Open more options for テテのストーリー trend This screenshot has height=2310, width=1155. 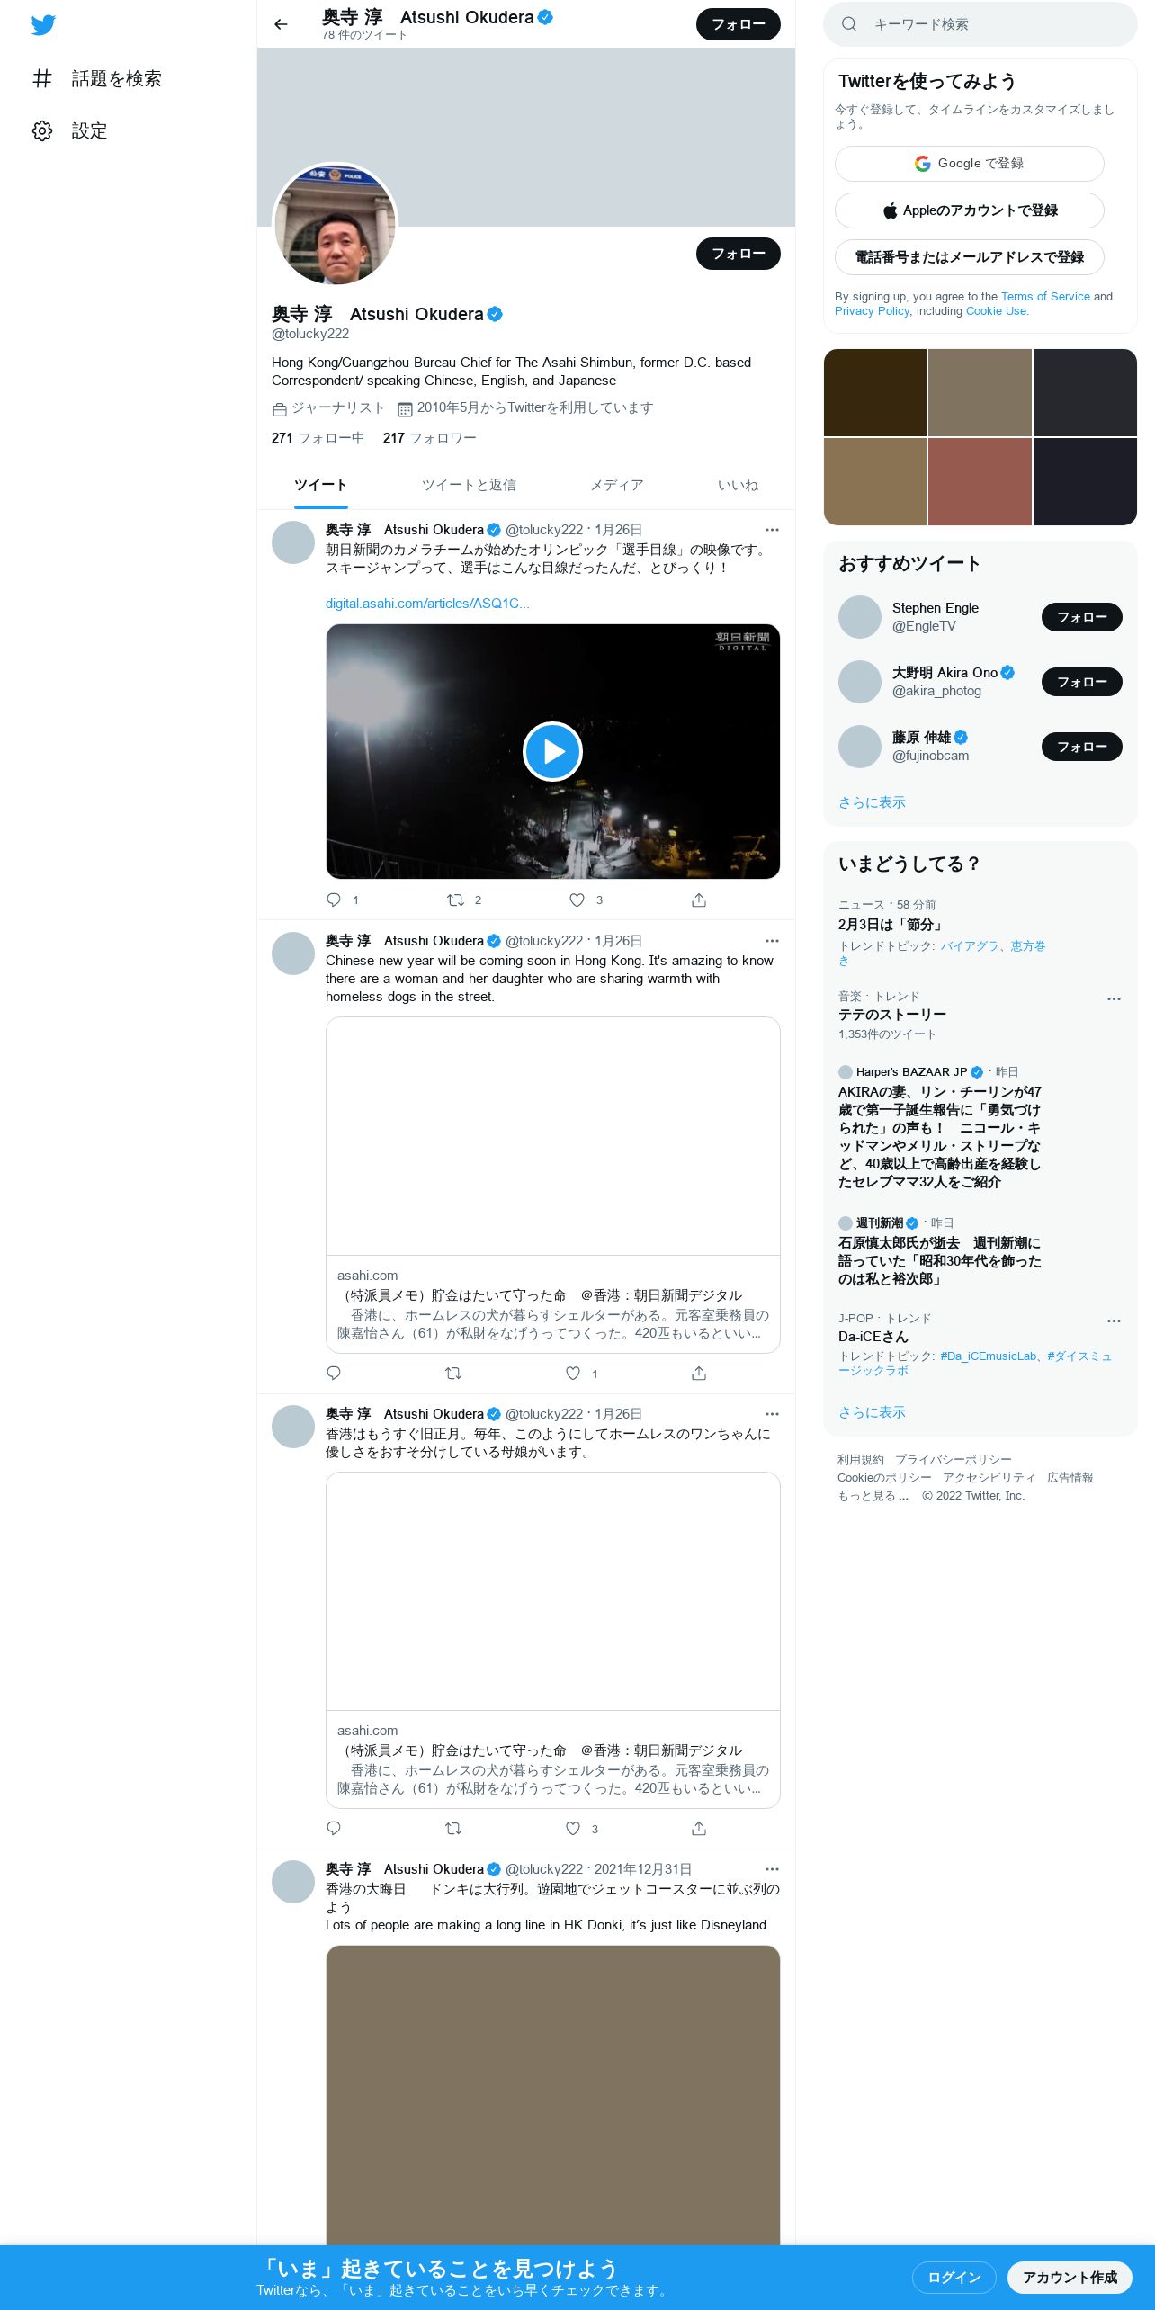(x=1114, y=998)
